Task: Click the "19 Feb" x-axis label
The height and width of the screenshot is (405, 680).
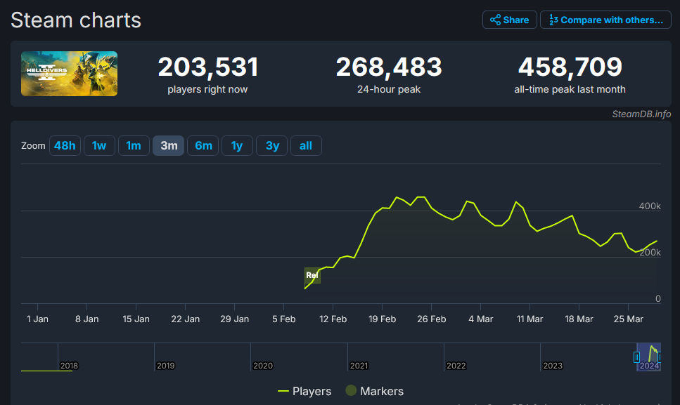Action: pyautogui.click(x=382, y=319)
